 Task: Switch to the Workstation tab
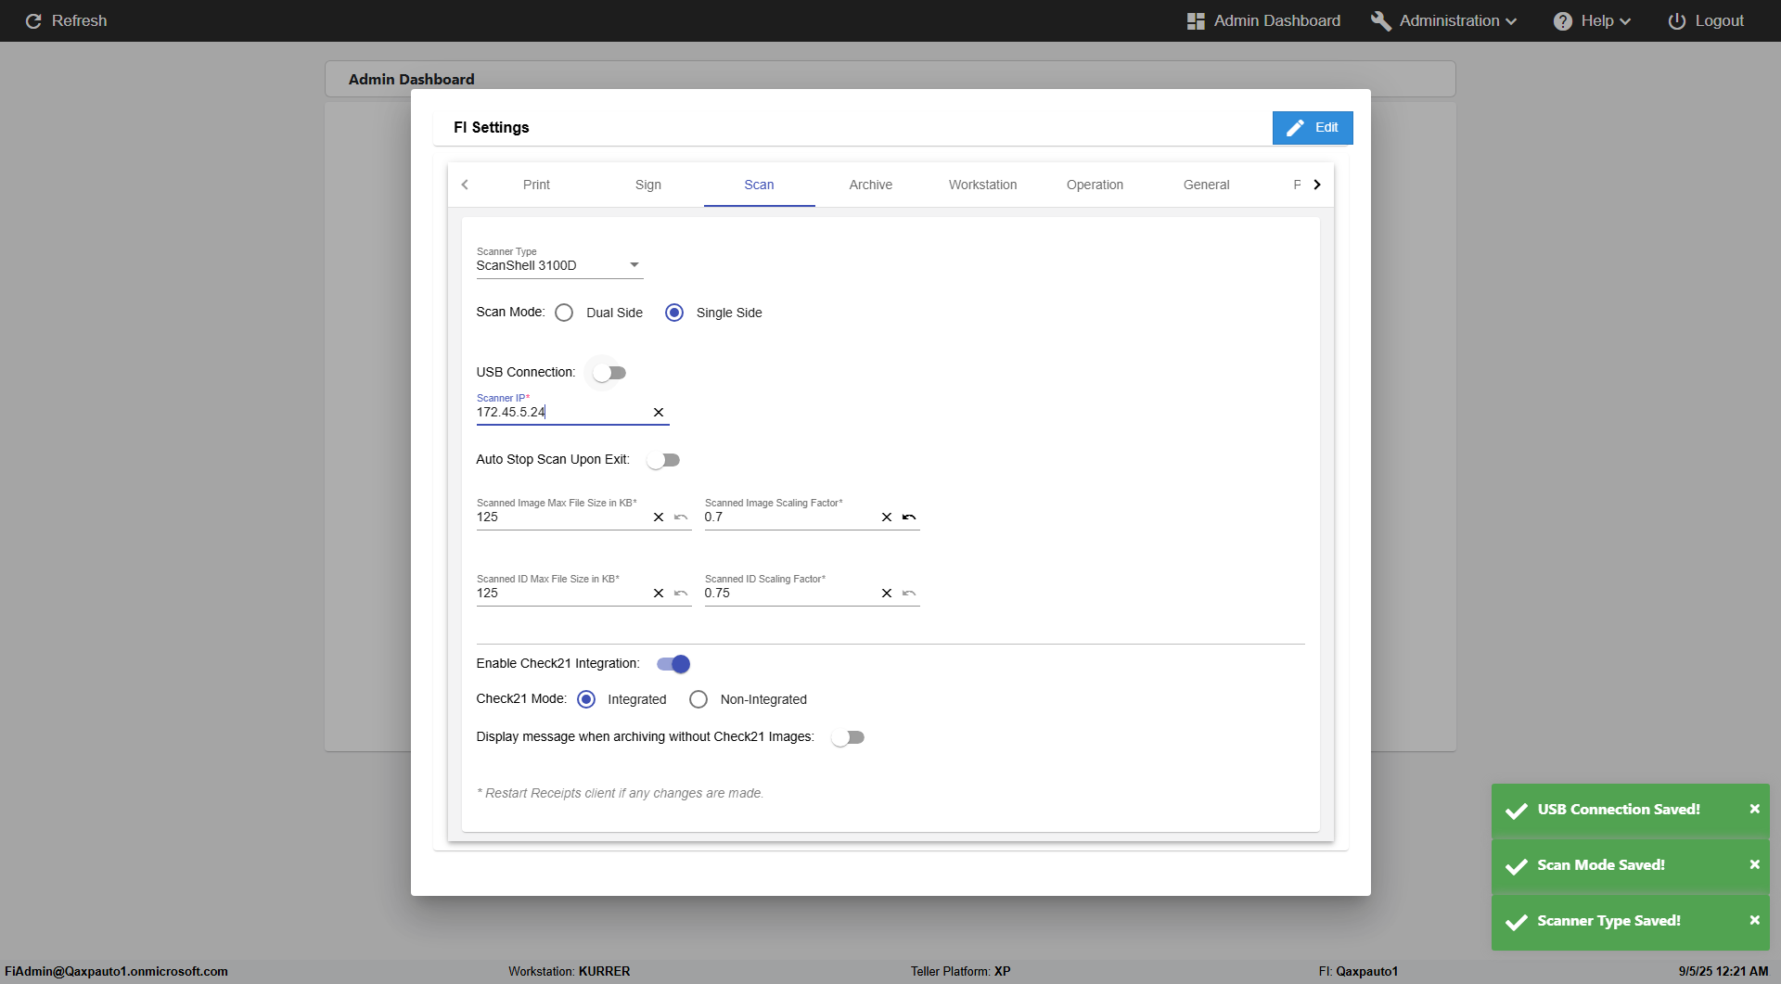[x=982, y=185]
